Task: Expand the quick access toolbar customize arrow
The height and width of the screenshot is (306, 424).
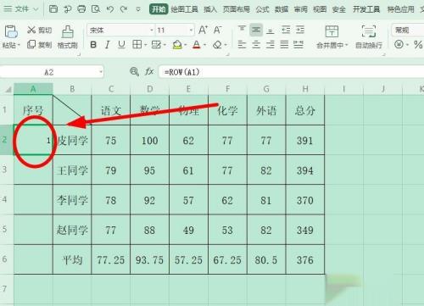Action: pos(138,9)
